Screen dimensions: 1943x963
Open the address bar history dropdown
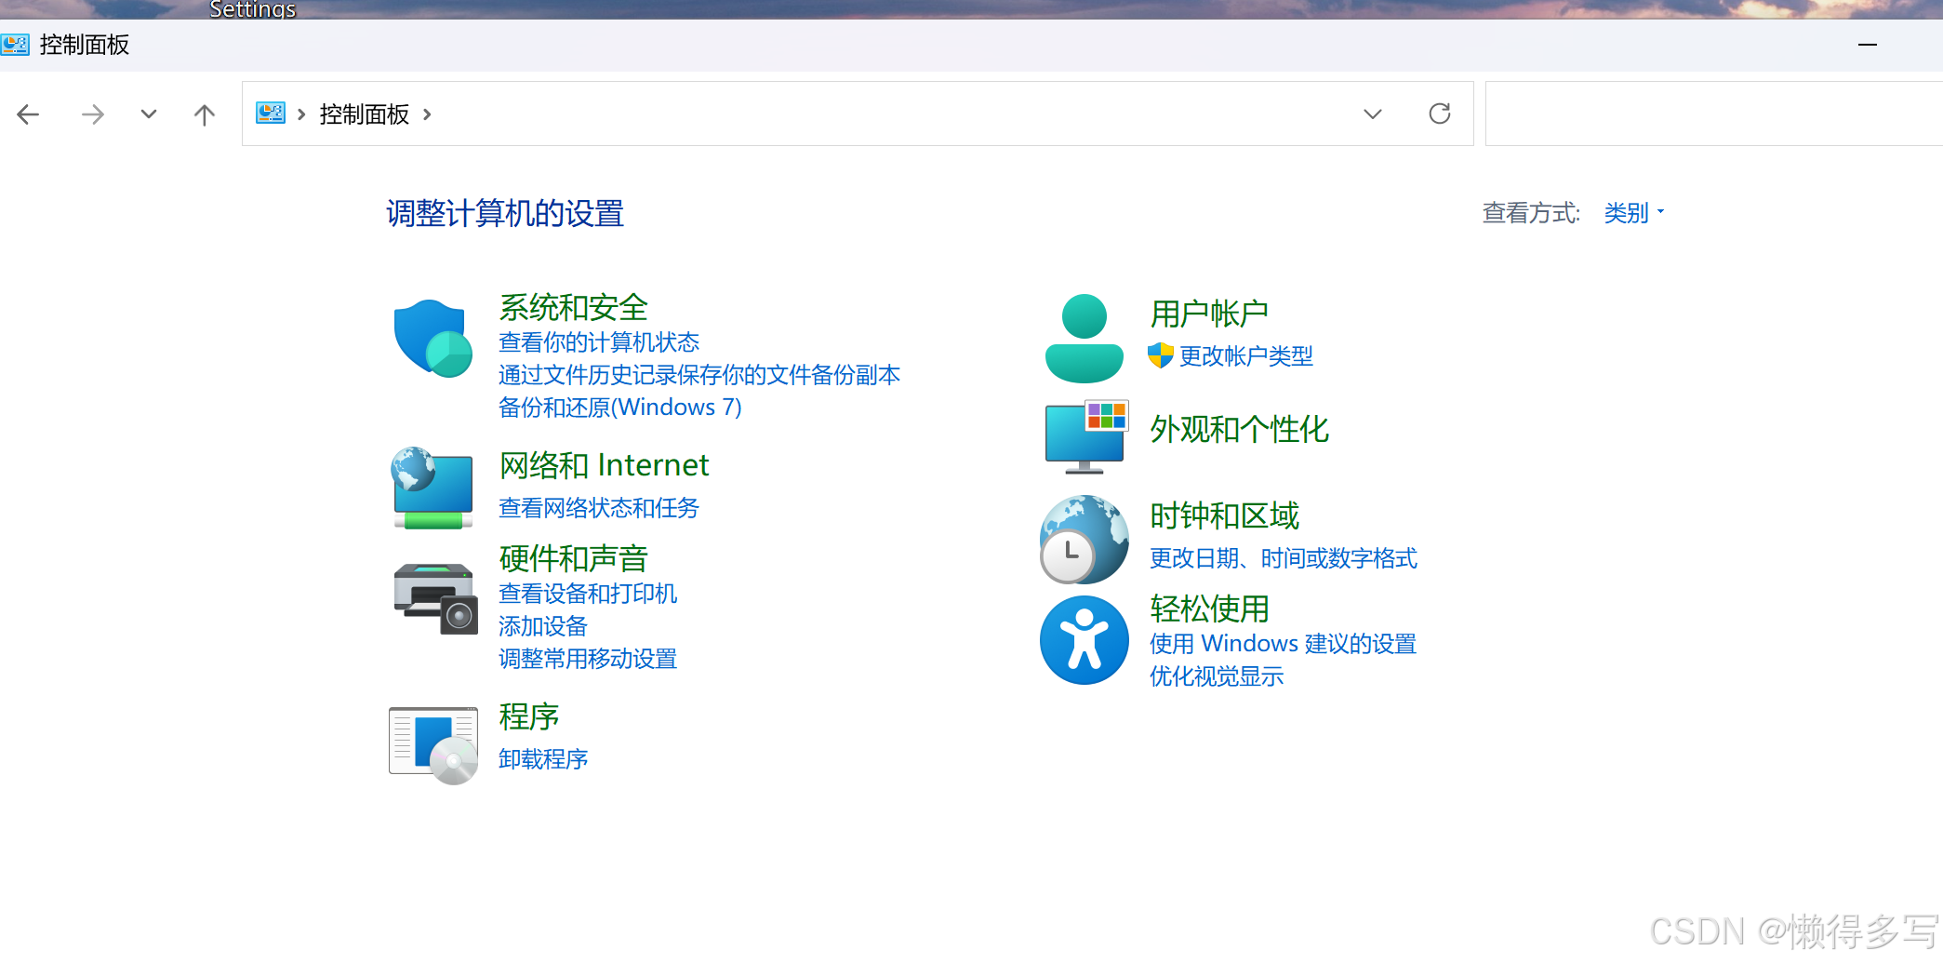1373,114
